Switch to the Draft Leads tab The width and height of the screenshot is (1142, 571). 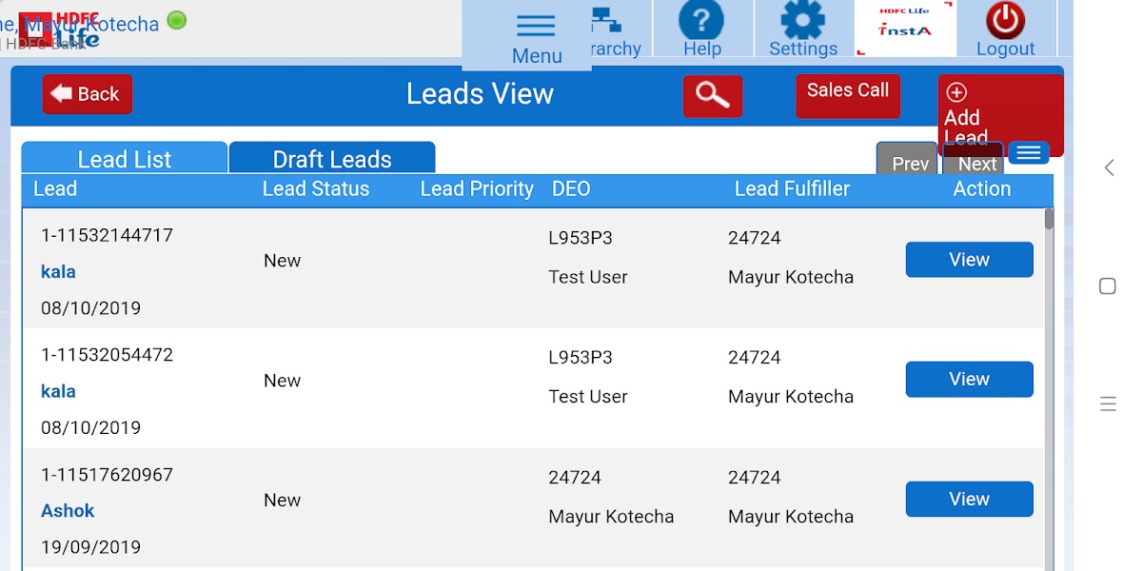point(332,159)
